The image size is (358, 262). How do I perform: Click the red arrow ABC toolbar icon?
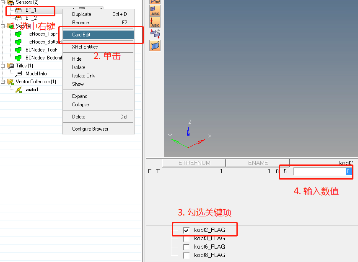pos(155,22)
